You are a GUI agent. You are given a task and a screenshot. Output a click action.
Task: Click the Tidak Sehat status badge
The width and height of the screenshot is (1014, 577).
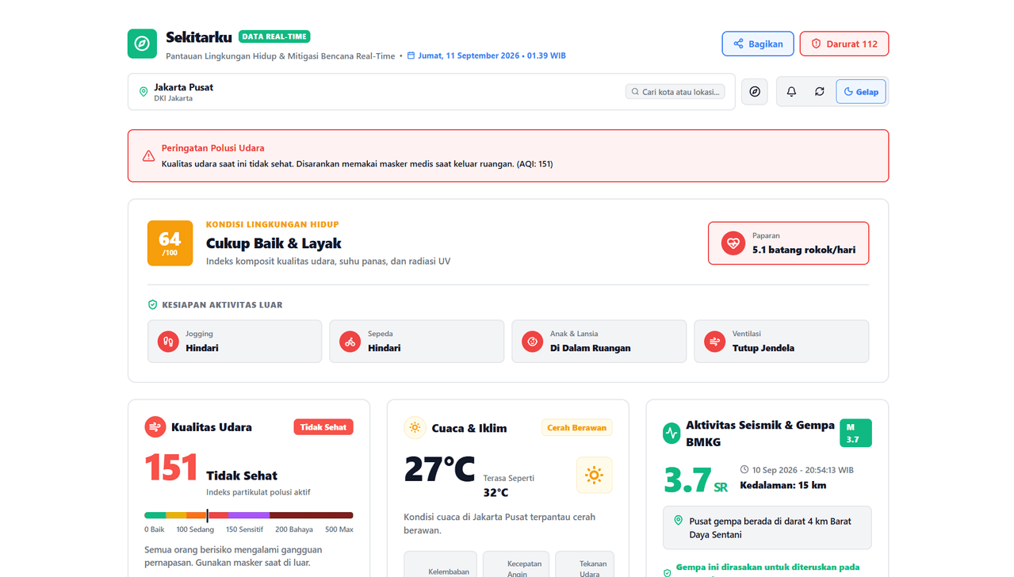pos(323,427)
